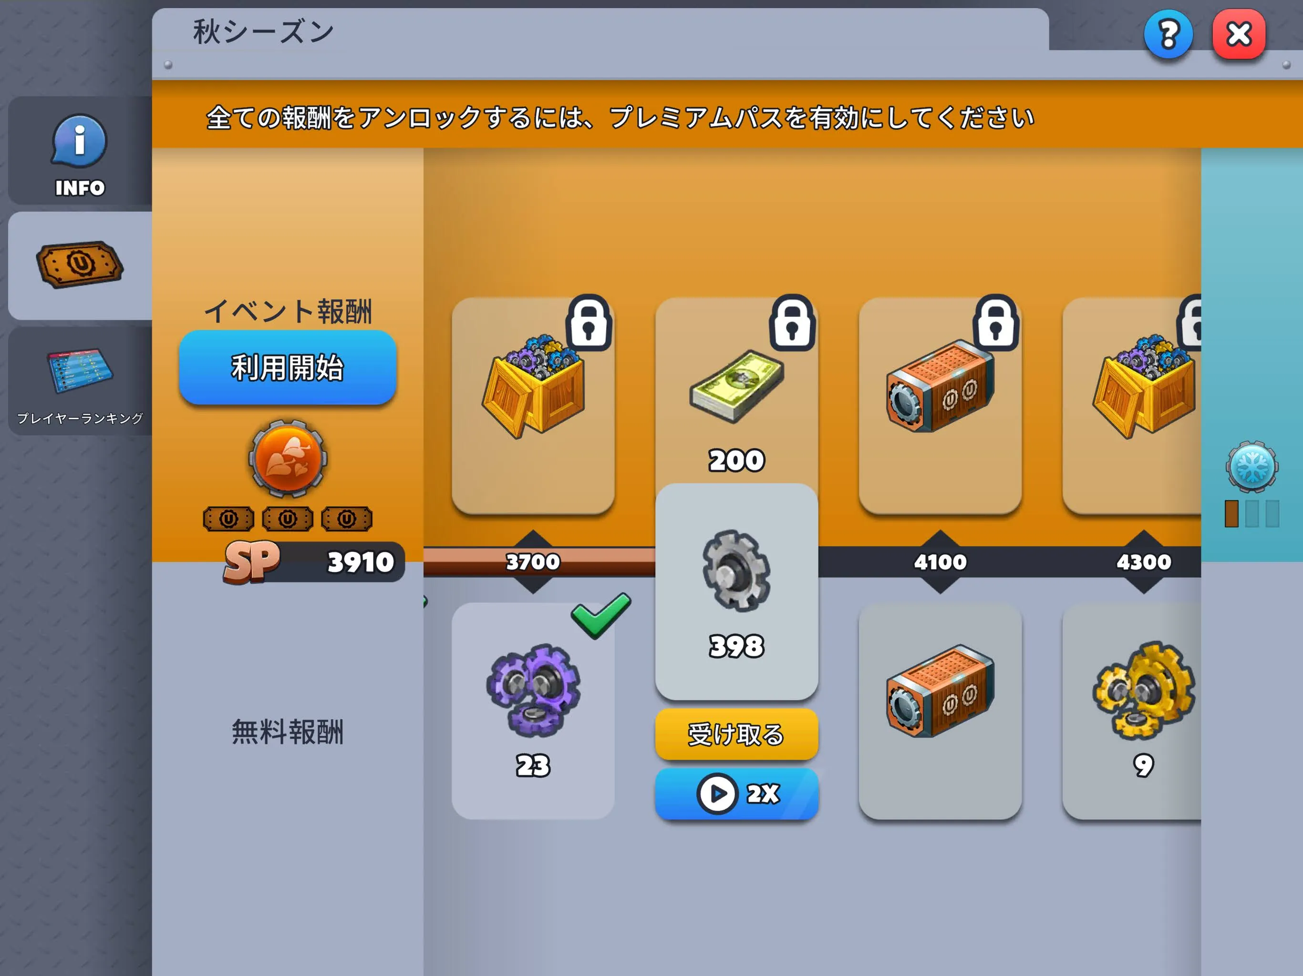Click the blue question mark help icon
1303x976 pixels.
pyautogui.click(x=1169, y=34)
